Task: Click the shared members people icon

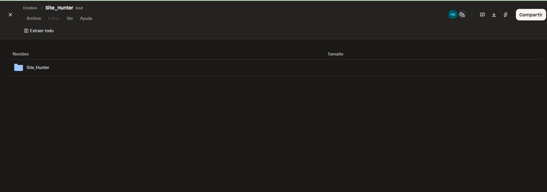Action: point(462,14)
